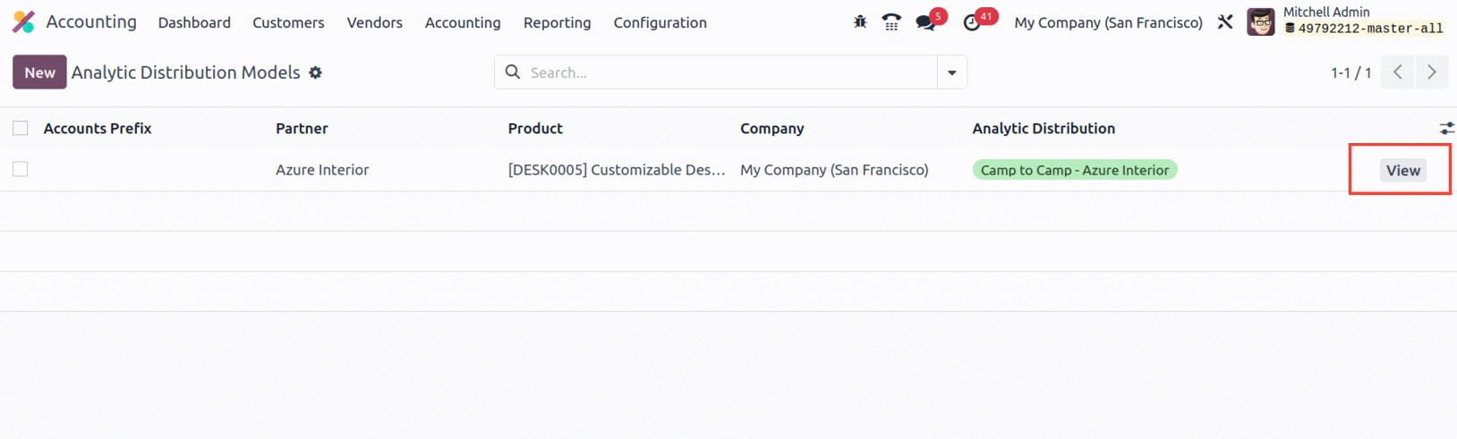Switch company via My Company (San Francisco)

[1108, 22]
